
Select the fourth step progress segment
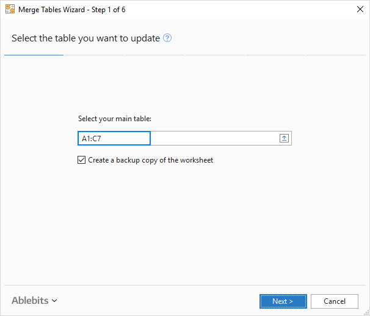[x=215, y=55]
